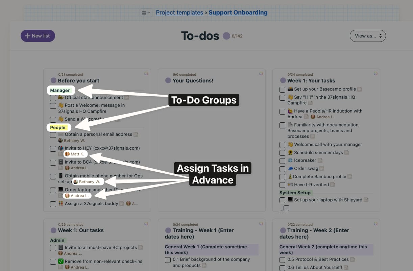413x271 pixels.
Task: Check the Obtain a personal email address task
Action: [x=53, y=135]
